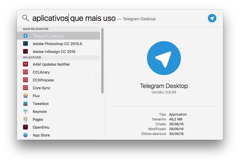
Task: Click the CCLibrary Creative Cloud icon
Action: click(x=25, y=72)
